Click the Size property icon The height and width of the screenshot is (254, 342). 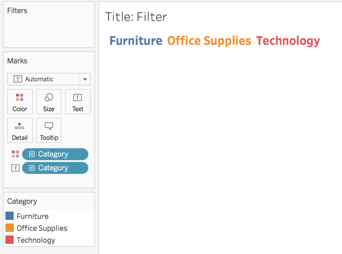point(49,101)
